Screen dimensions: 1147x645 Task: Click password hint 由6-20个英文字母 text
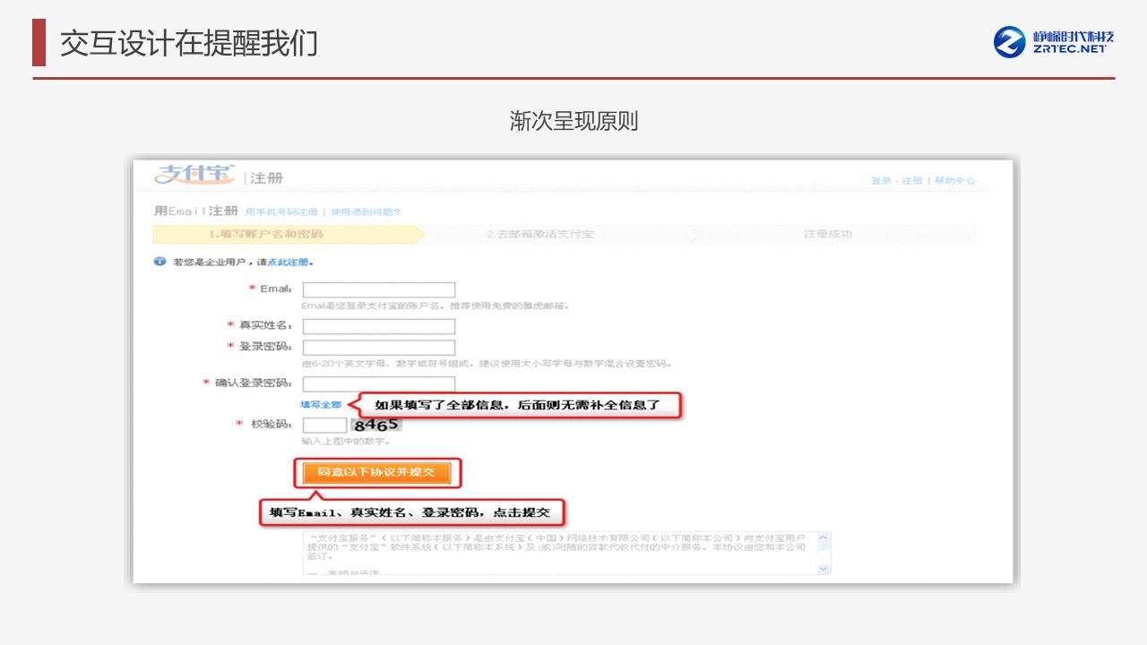point(487,364)
